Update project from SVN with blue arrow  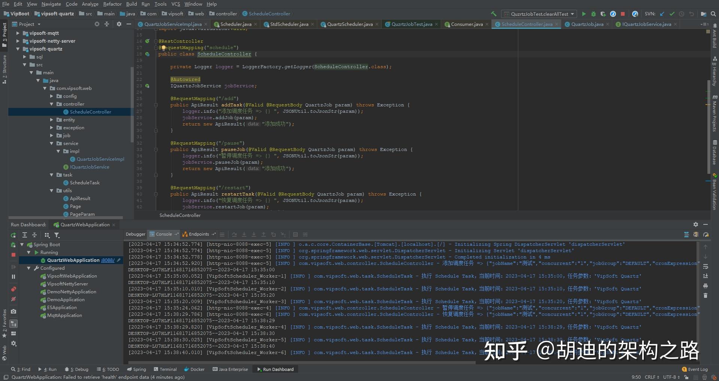(x=662, y=14)
